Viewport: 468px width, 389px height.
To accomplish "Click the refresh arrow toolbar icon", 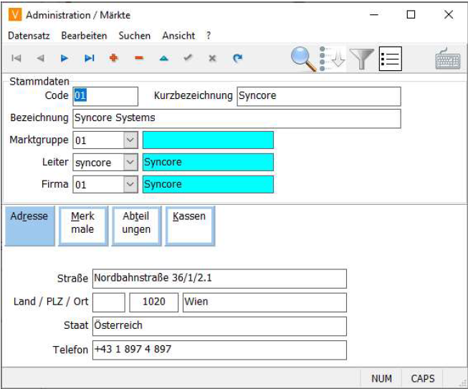I will (x=237, y=59).
